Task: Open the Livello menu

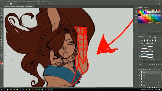Action: tap(20, 1)
